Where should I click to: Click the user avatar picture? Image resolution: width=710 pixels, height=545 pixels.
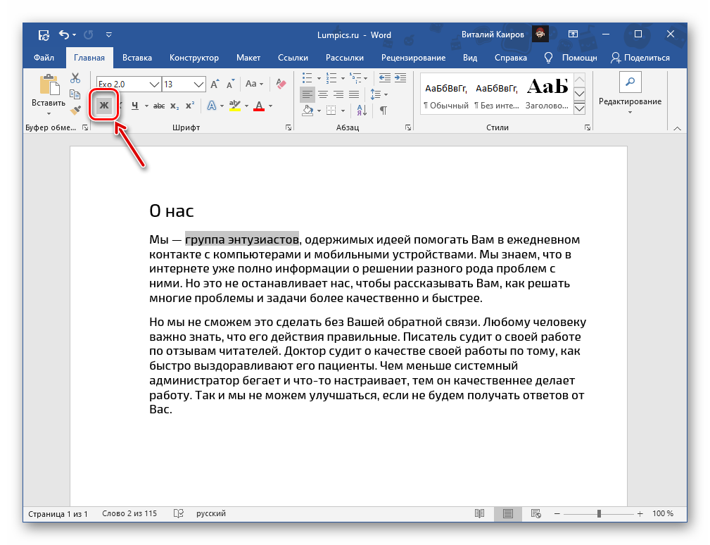pyautogui.click(x=540, y=34)
